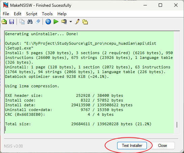The width and height of the screenshot is (184, 153).
Task: Minimize the MakeNSISW window
Action: pos(145,5)
